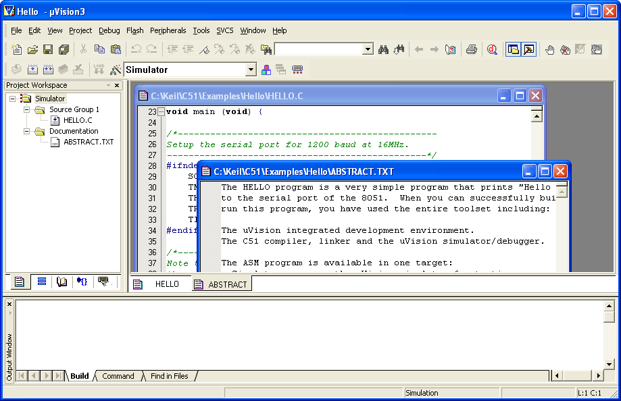Rebuild all target files icon
621x401 pixels.
pyautogui.click(x=48, y=70)
